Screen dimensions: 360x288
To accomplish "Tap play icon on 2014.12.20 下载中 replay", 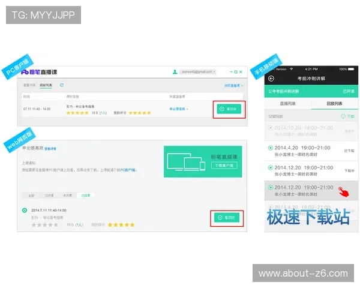I will coord(271,167).
